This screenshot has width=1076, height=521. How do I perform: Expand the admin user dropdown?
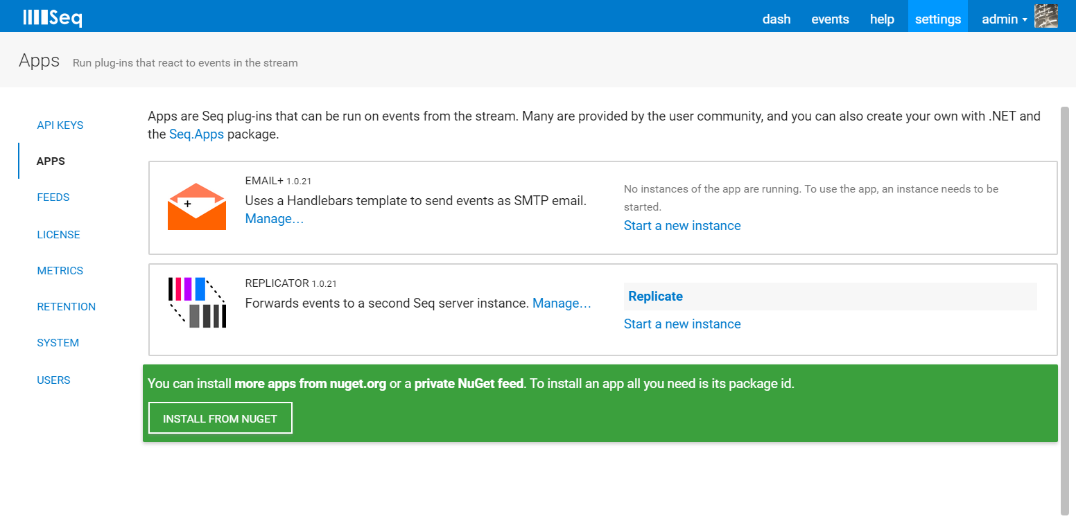click(1005, 19)
